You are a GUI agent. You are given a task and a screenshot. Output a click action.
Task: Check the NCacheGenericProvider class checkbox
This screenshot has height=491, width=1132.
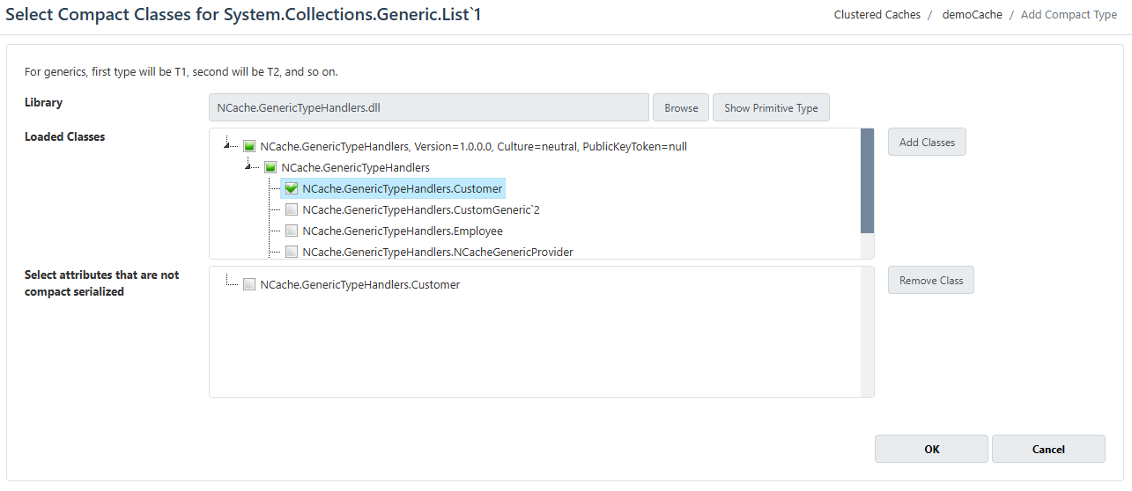pyautogui.click(x=292, y=252)
